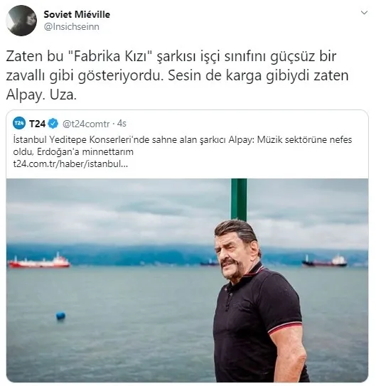This screenshot has height=386, width=376.
Task: Visit the @t24comtr handle
Action: coord(86,124)
